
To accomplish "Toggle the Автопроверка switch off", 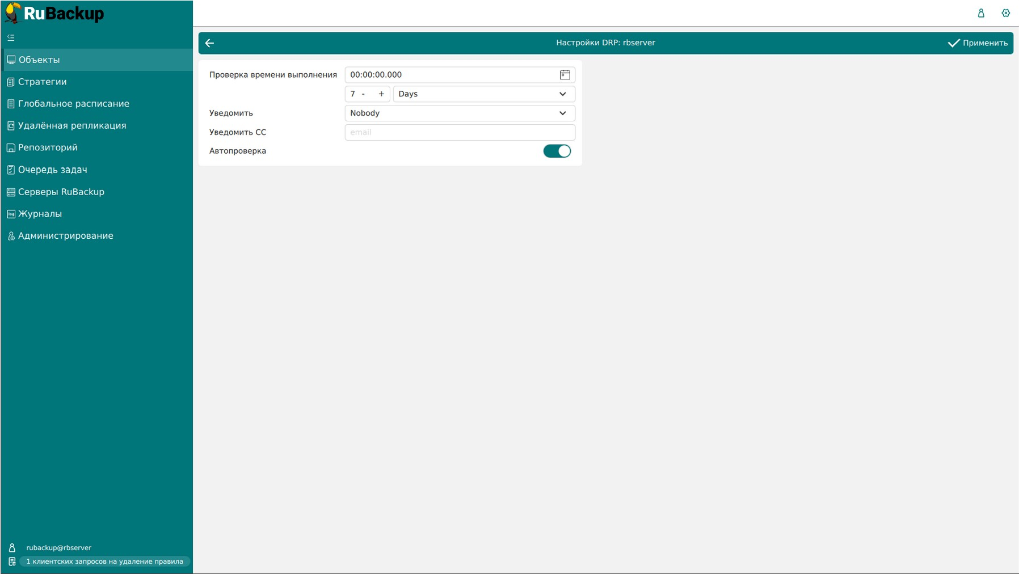I will point(557,151).
